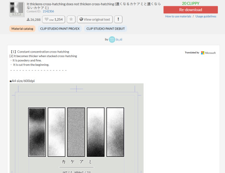Open the How to use materials link

tap(178, 16)
